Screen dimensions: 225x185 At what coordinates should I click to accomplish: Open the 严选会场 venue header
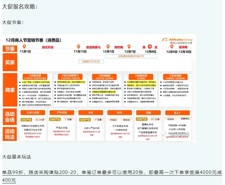coord(62,112)
